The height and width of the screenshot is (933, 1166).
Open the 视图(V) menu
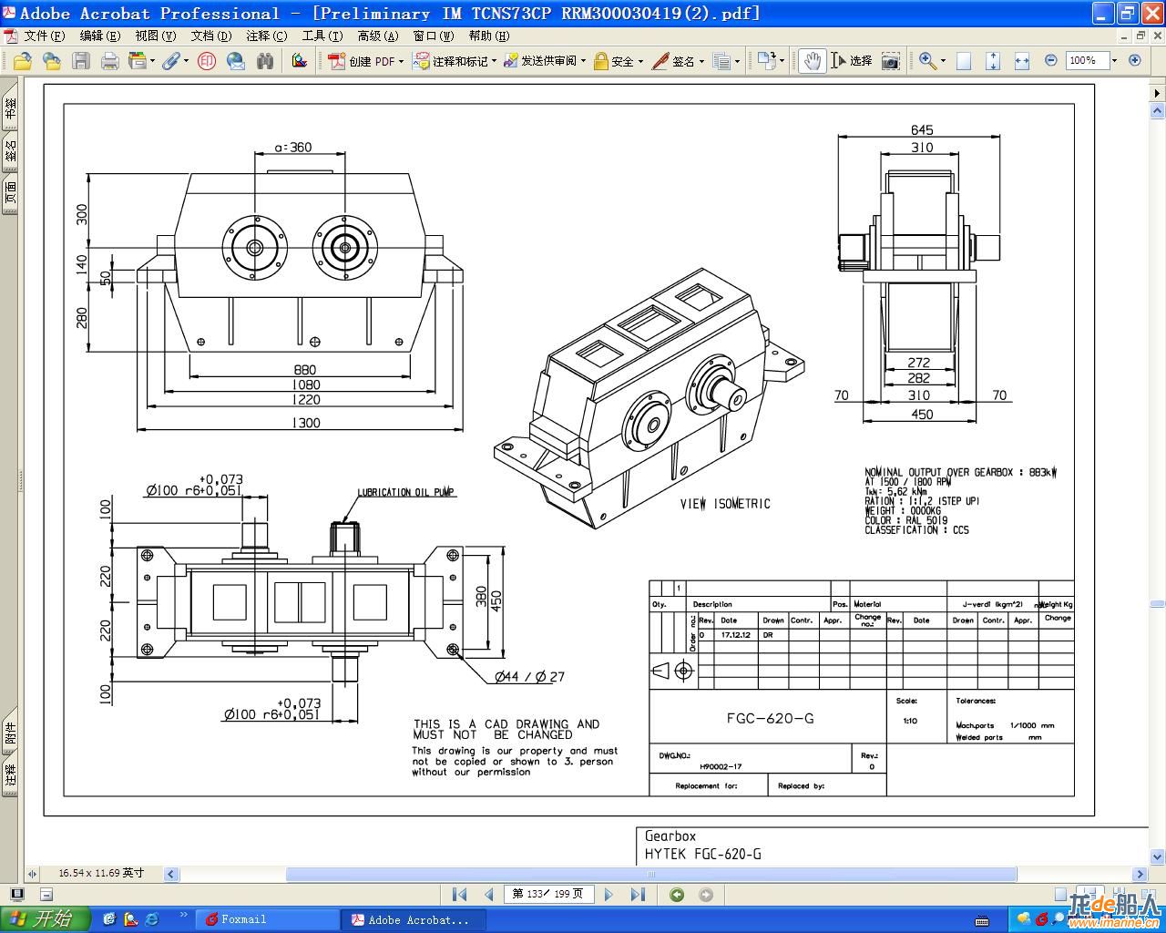coord(155,36)
